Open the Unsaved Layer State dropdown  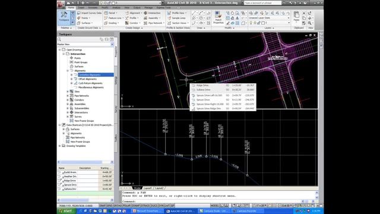pos(269,18)
